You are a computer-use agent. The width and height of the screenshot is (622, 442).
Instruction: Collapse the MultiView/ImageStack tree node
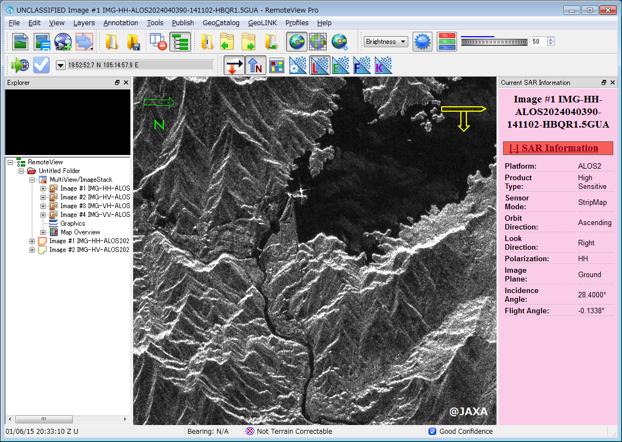tap(32, 180)
